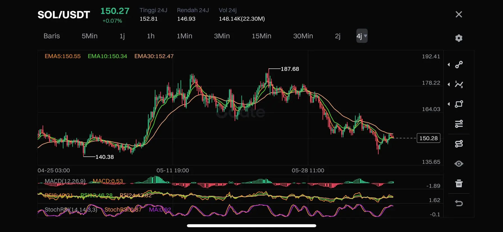Tap the Tinggi 24J label

(153, 10)
